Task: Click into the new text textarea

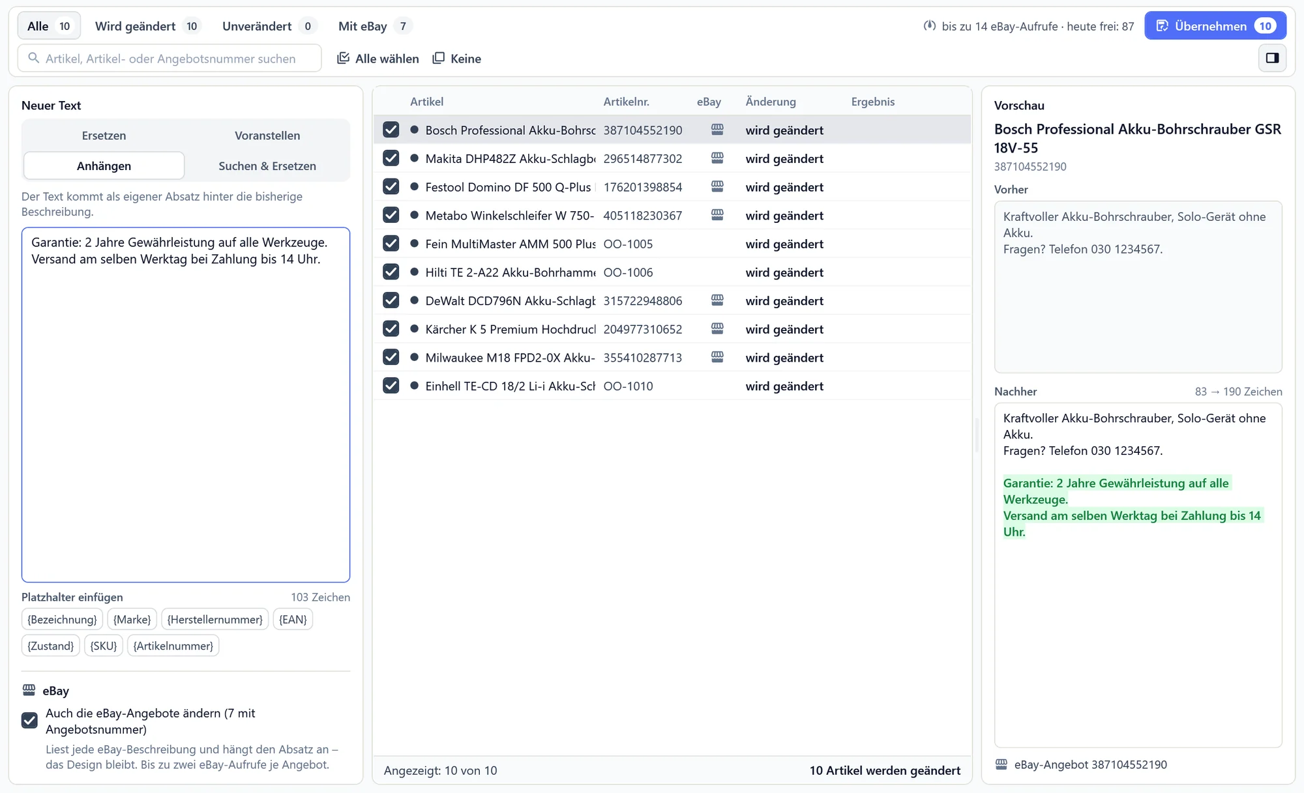Action: click(186, 405)
